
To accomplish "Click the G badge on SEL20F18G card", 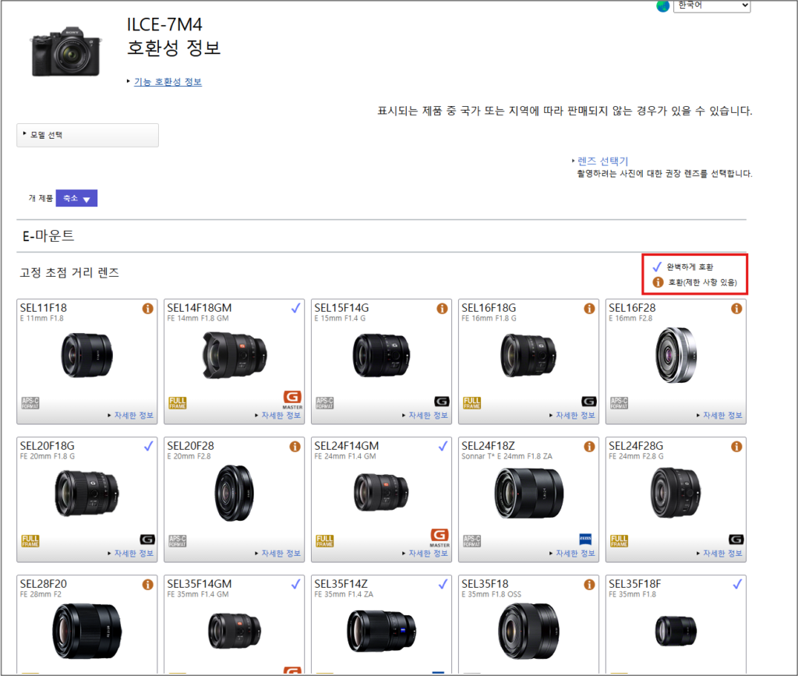I will (147, 540).
